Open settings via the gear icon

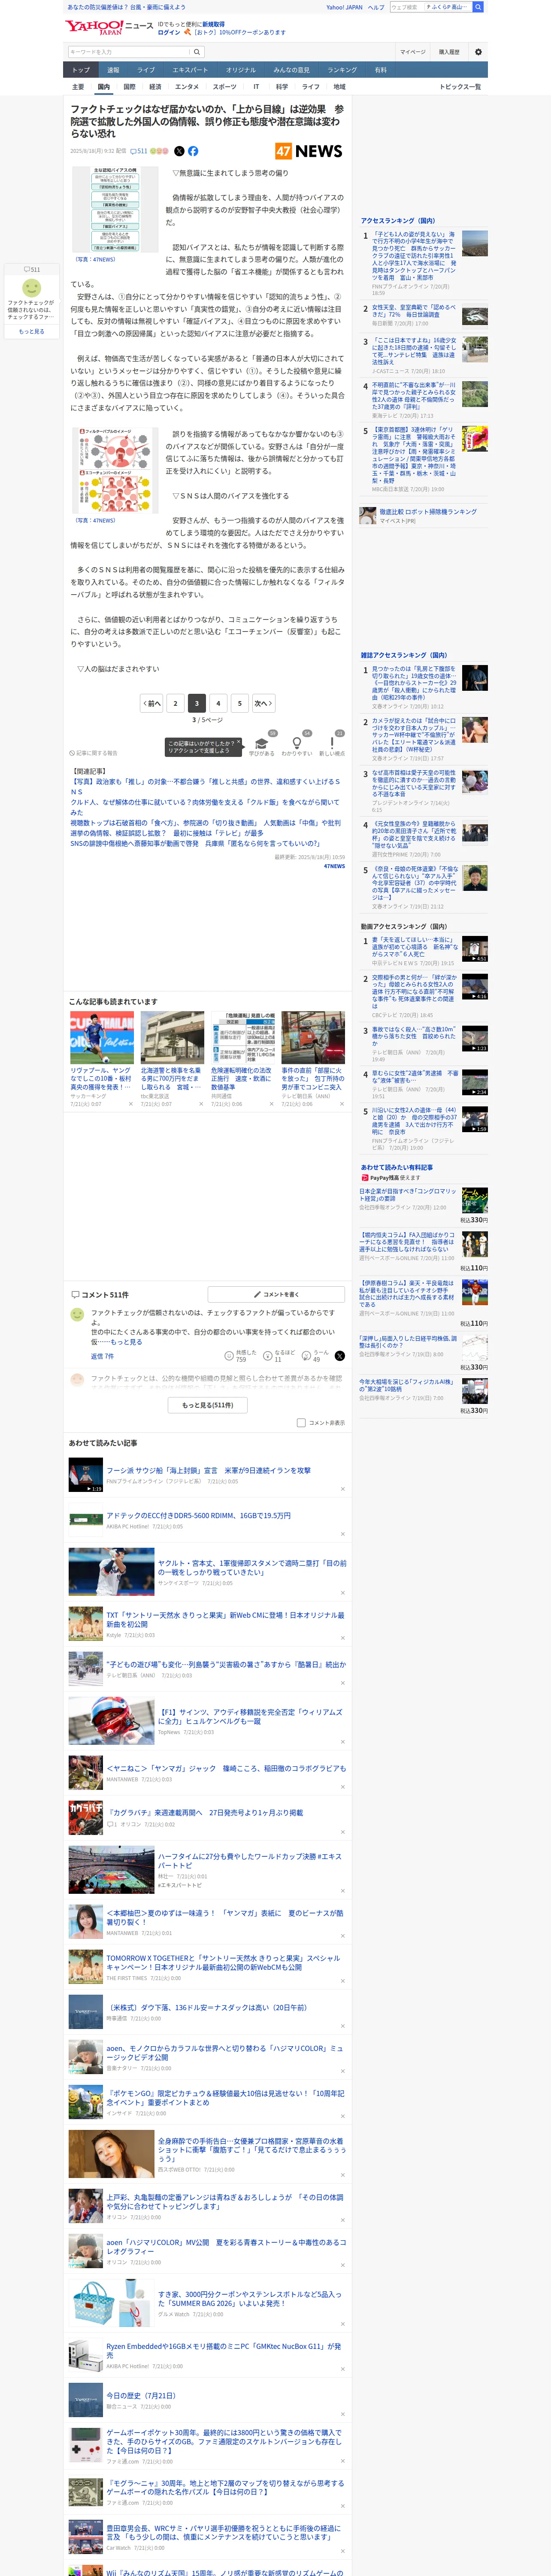pyautogui.click(x=478, y=52)
